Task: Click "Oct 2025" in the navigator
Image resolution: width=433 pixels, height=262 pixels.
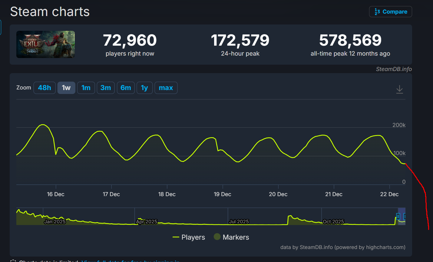Action: coord(333,222)
